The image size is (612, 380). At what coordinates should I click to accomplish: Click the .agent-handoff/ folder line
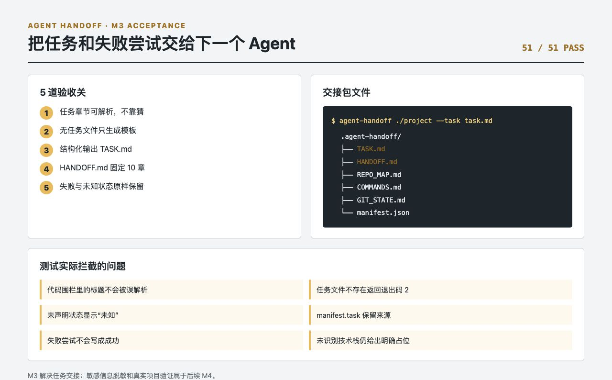click(x=371, y=136)
